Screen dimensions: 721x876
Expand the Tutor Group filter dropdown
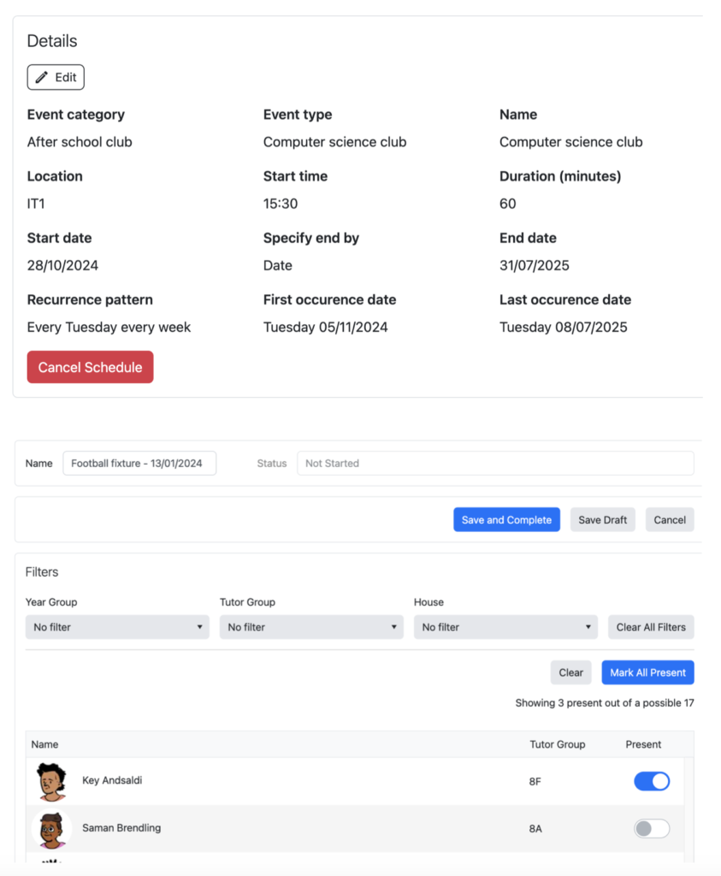tap(311, 627)
